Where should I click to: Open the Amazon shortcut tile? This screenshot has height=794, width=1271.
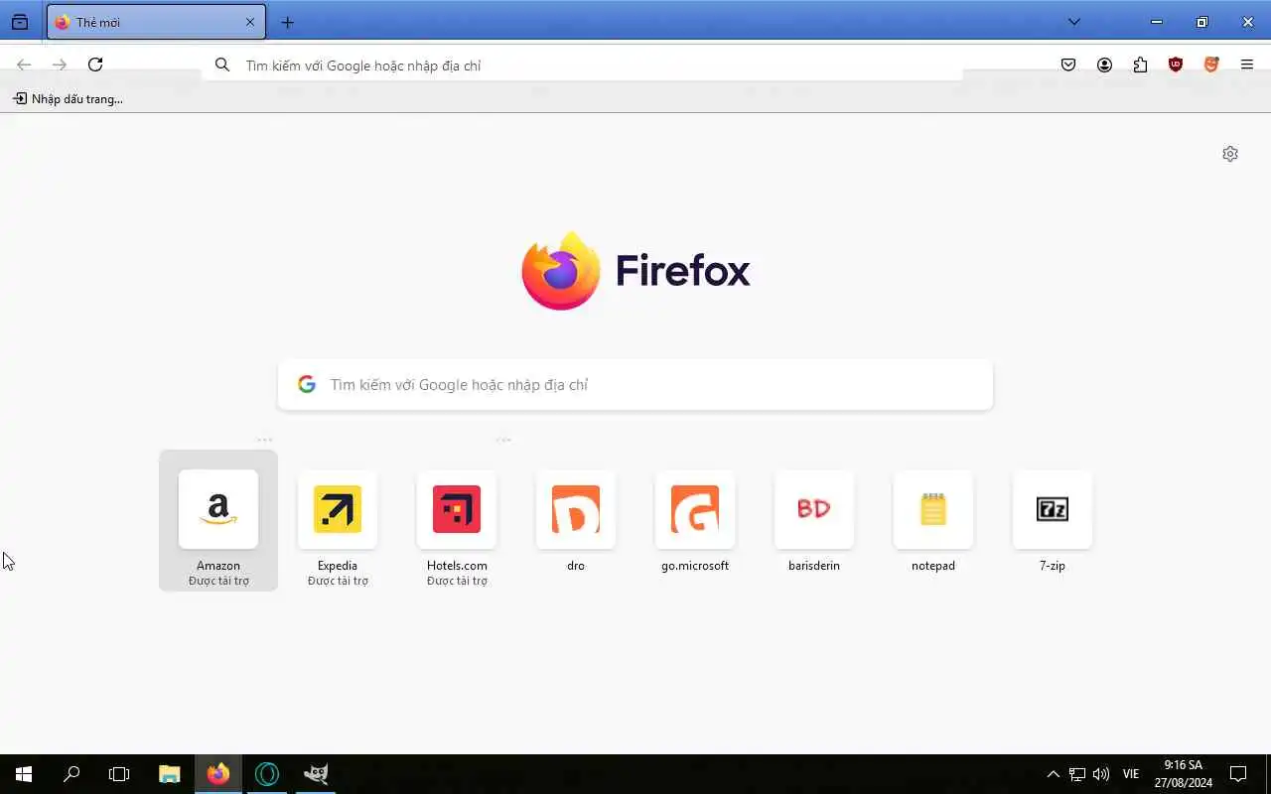218,521
